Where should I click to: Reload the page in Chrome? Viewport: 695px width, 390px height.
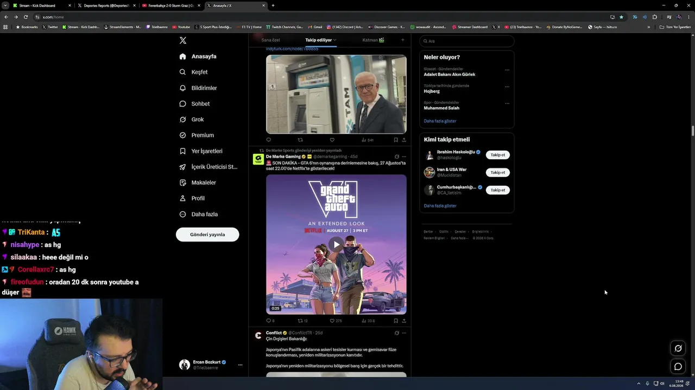pyautogui.click(x=26, y=17)
